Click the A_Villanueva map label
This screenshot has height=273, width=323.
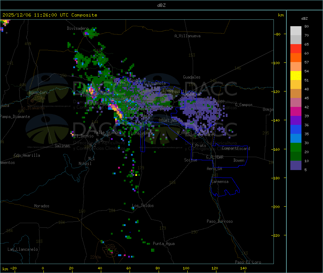187,36
